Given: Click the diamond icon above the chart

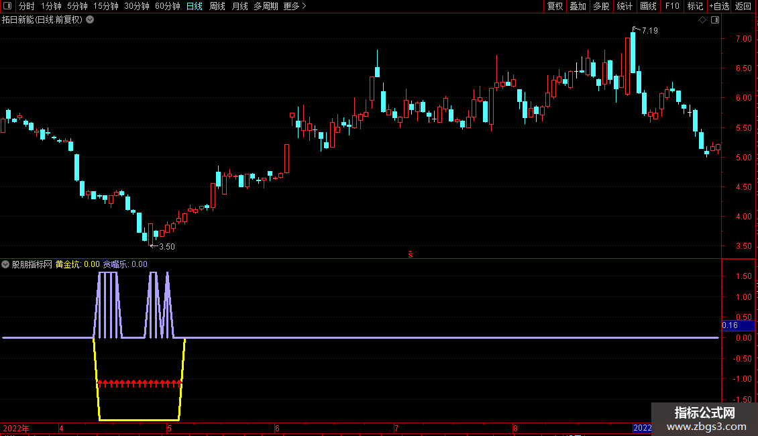Looking at the screenshot, I should (703, 20).
